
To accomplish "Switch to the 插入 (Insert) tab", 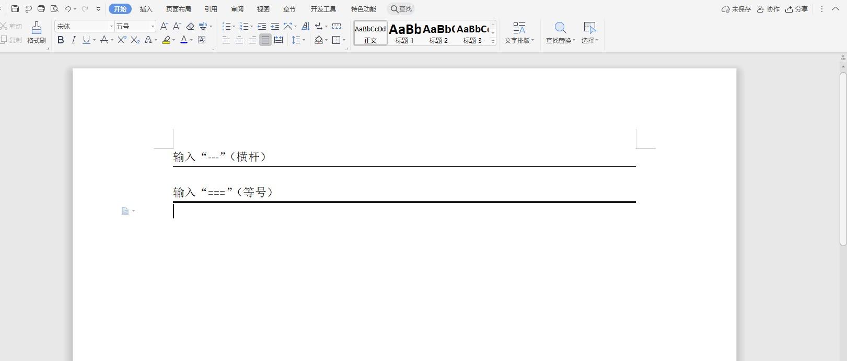I will (x=146, y=9).
